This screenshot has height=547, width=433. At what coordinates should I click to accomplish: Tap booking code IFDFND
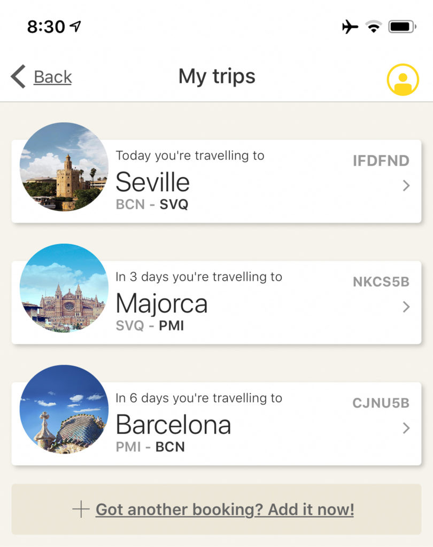(381, 161)
